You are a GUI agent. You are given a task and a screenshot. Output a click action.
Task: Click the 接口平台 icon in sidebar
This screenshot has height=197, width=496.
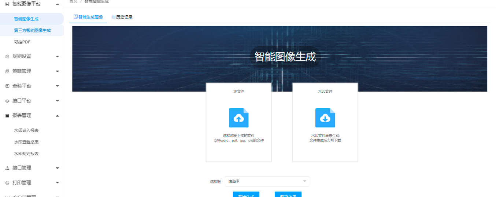tap(7, 101)
